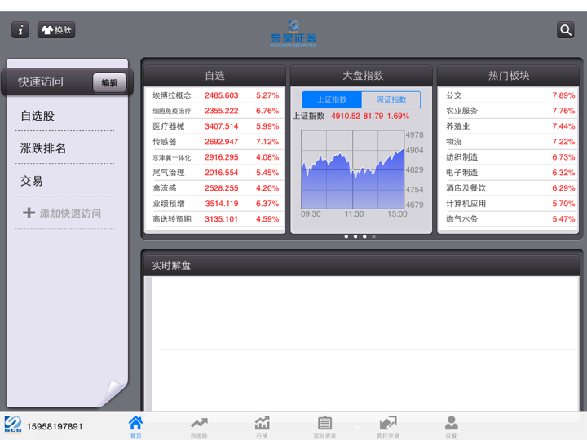Open the 实时资讯 news icon
Screen dimensions: 587x440
click(x=324, y=427)
